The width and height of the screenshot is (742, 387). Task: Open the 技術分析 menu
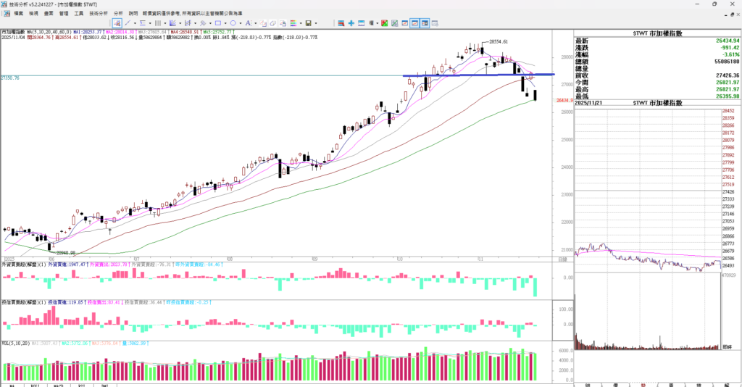click(99, 13)
